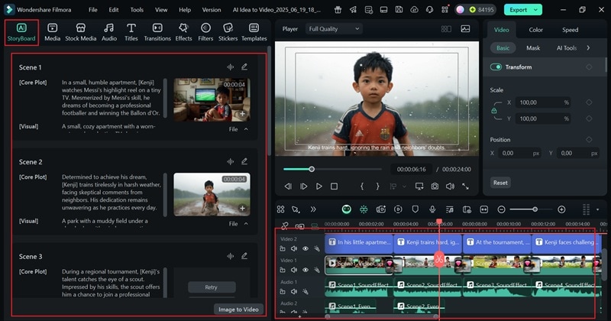Open the Effects panel

[183, 32]
